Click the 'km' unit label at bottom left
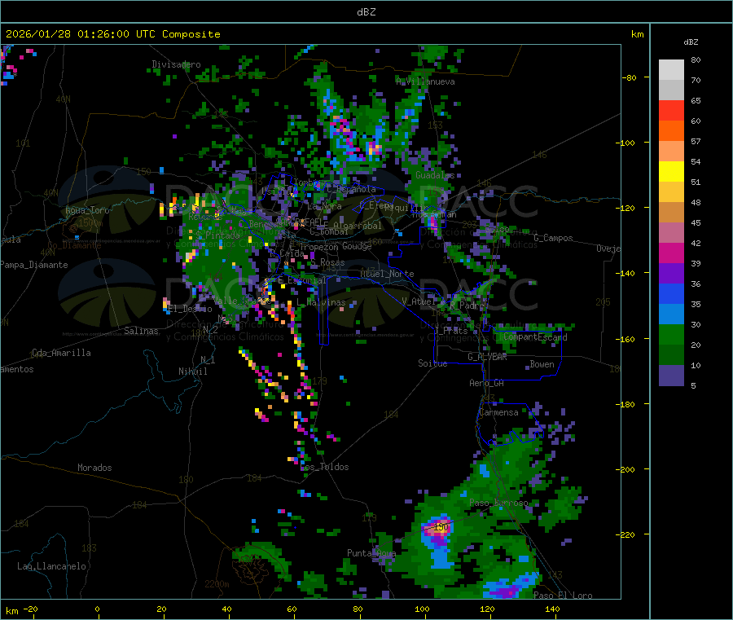The image size is (733, 620). pyautogui.click(x=11, y=611)
